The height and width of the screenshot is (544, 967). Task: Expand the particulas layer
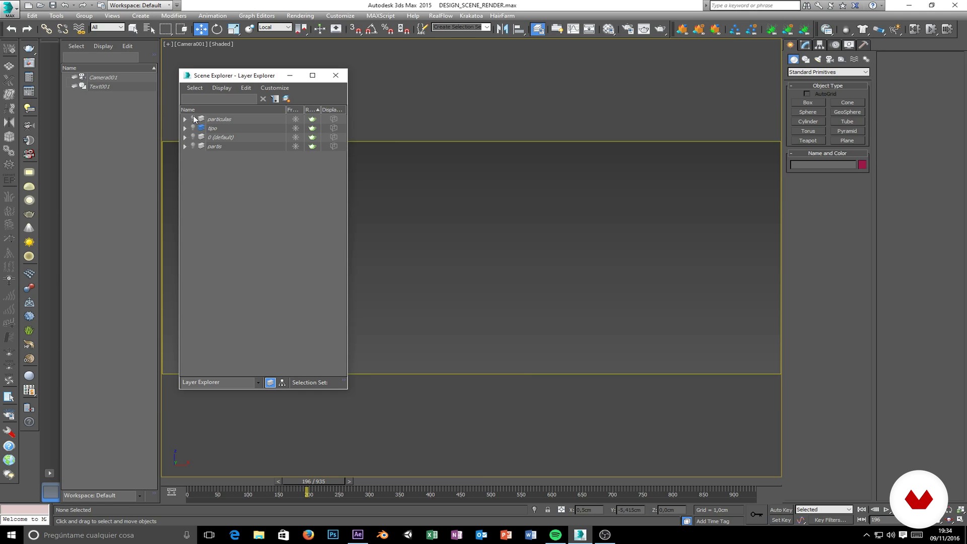click(185, 119)
